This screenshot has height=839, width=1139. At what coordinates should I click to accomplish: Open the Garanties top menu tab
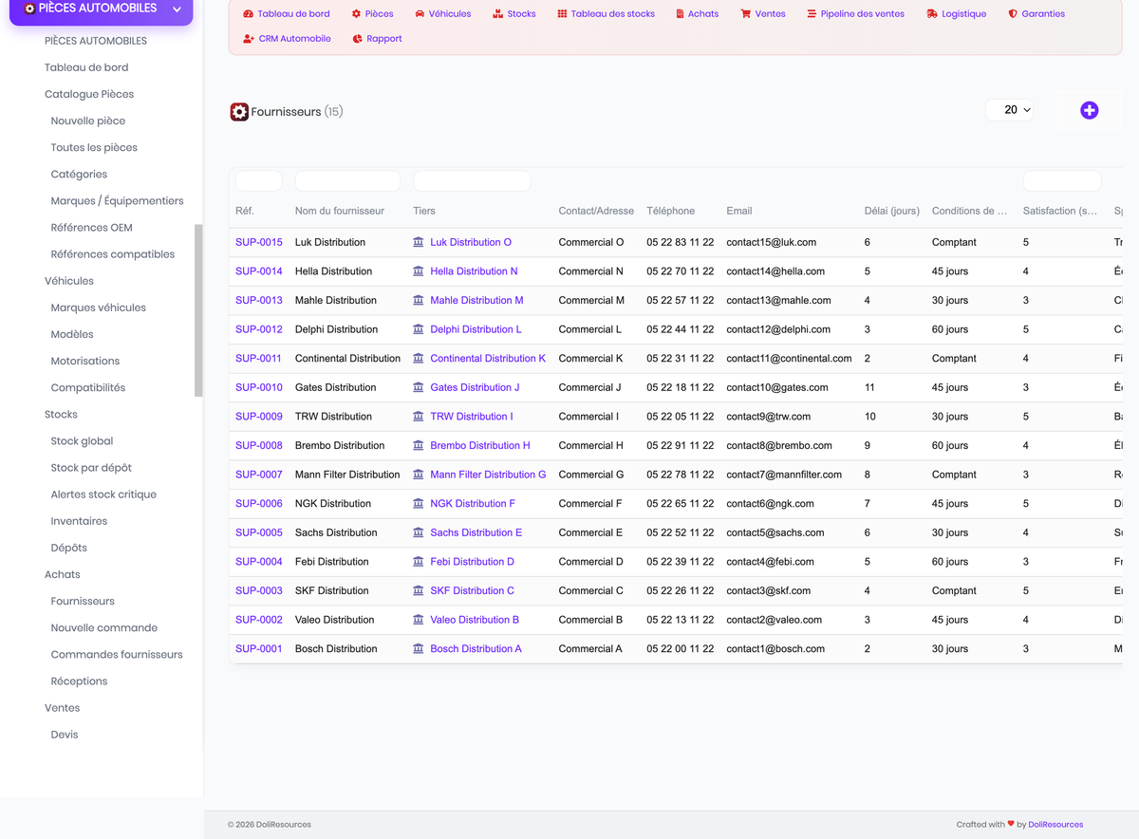pyautogui.click(x=1036, y=14)
